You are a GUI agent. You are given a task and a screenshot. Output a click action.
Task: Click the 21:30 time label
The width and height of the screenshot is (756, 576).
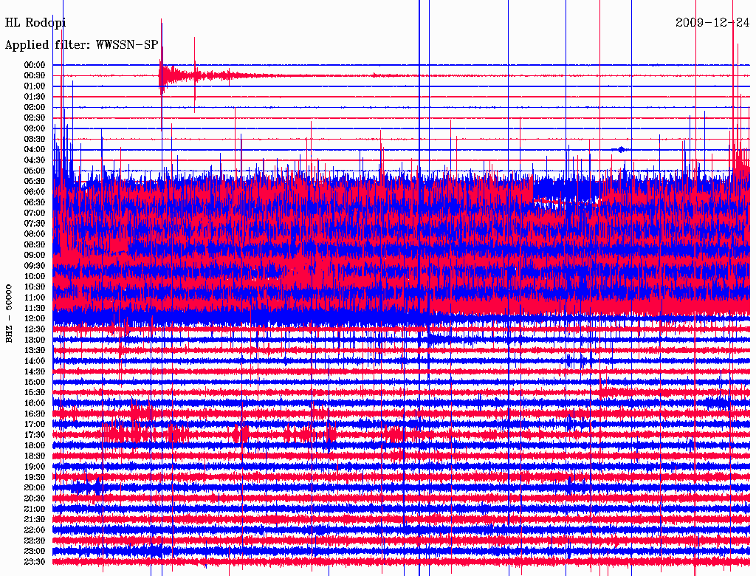(35, 520)
